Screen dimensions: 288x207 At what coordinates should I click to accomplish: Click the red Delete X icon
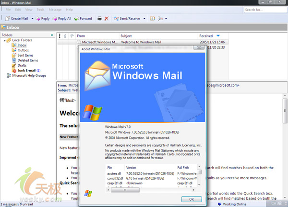(107, 19)
